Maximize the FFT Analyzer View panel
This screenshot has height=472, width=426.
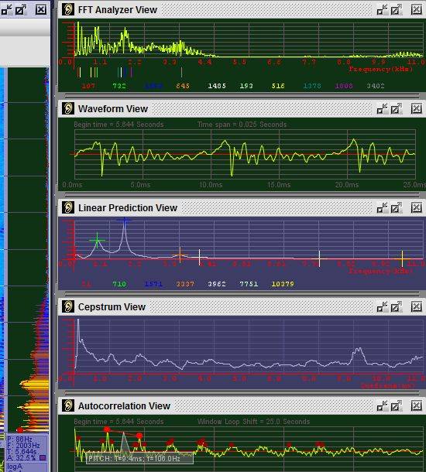pyautogui.click(x=397, y=9)
